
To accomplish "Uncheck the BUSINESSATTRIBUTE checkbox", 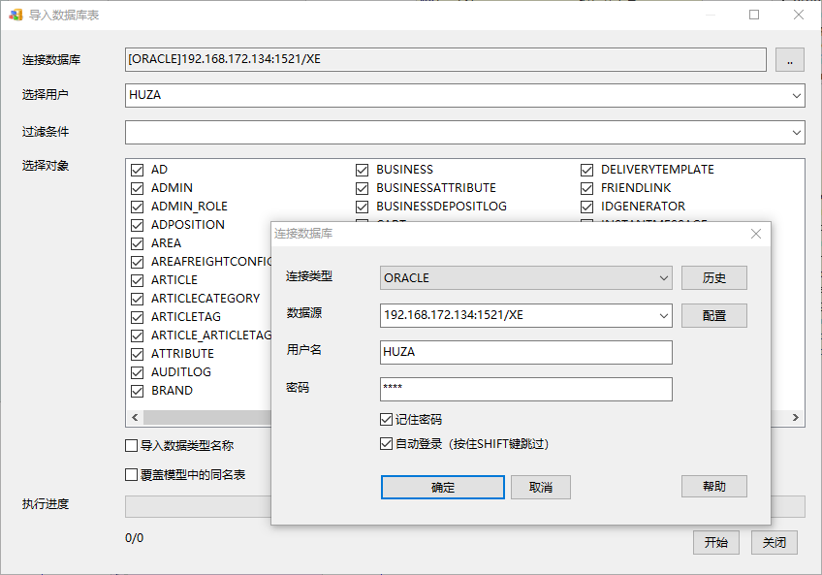I will click(x=362, y=188).
